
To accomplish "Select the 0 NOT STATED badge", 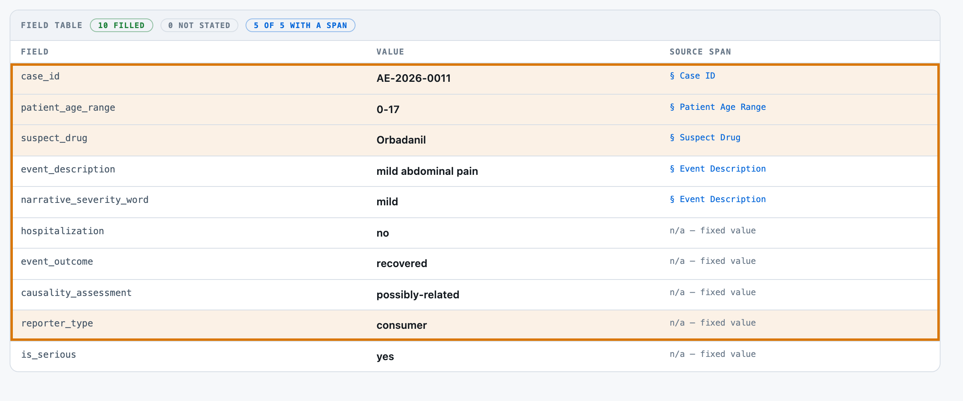I will (x=199, y=25).
